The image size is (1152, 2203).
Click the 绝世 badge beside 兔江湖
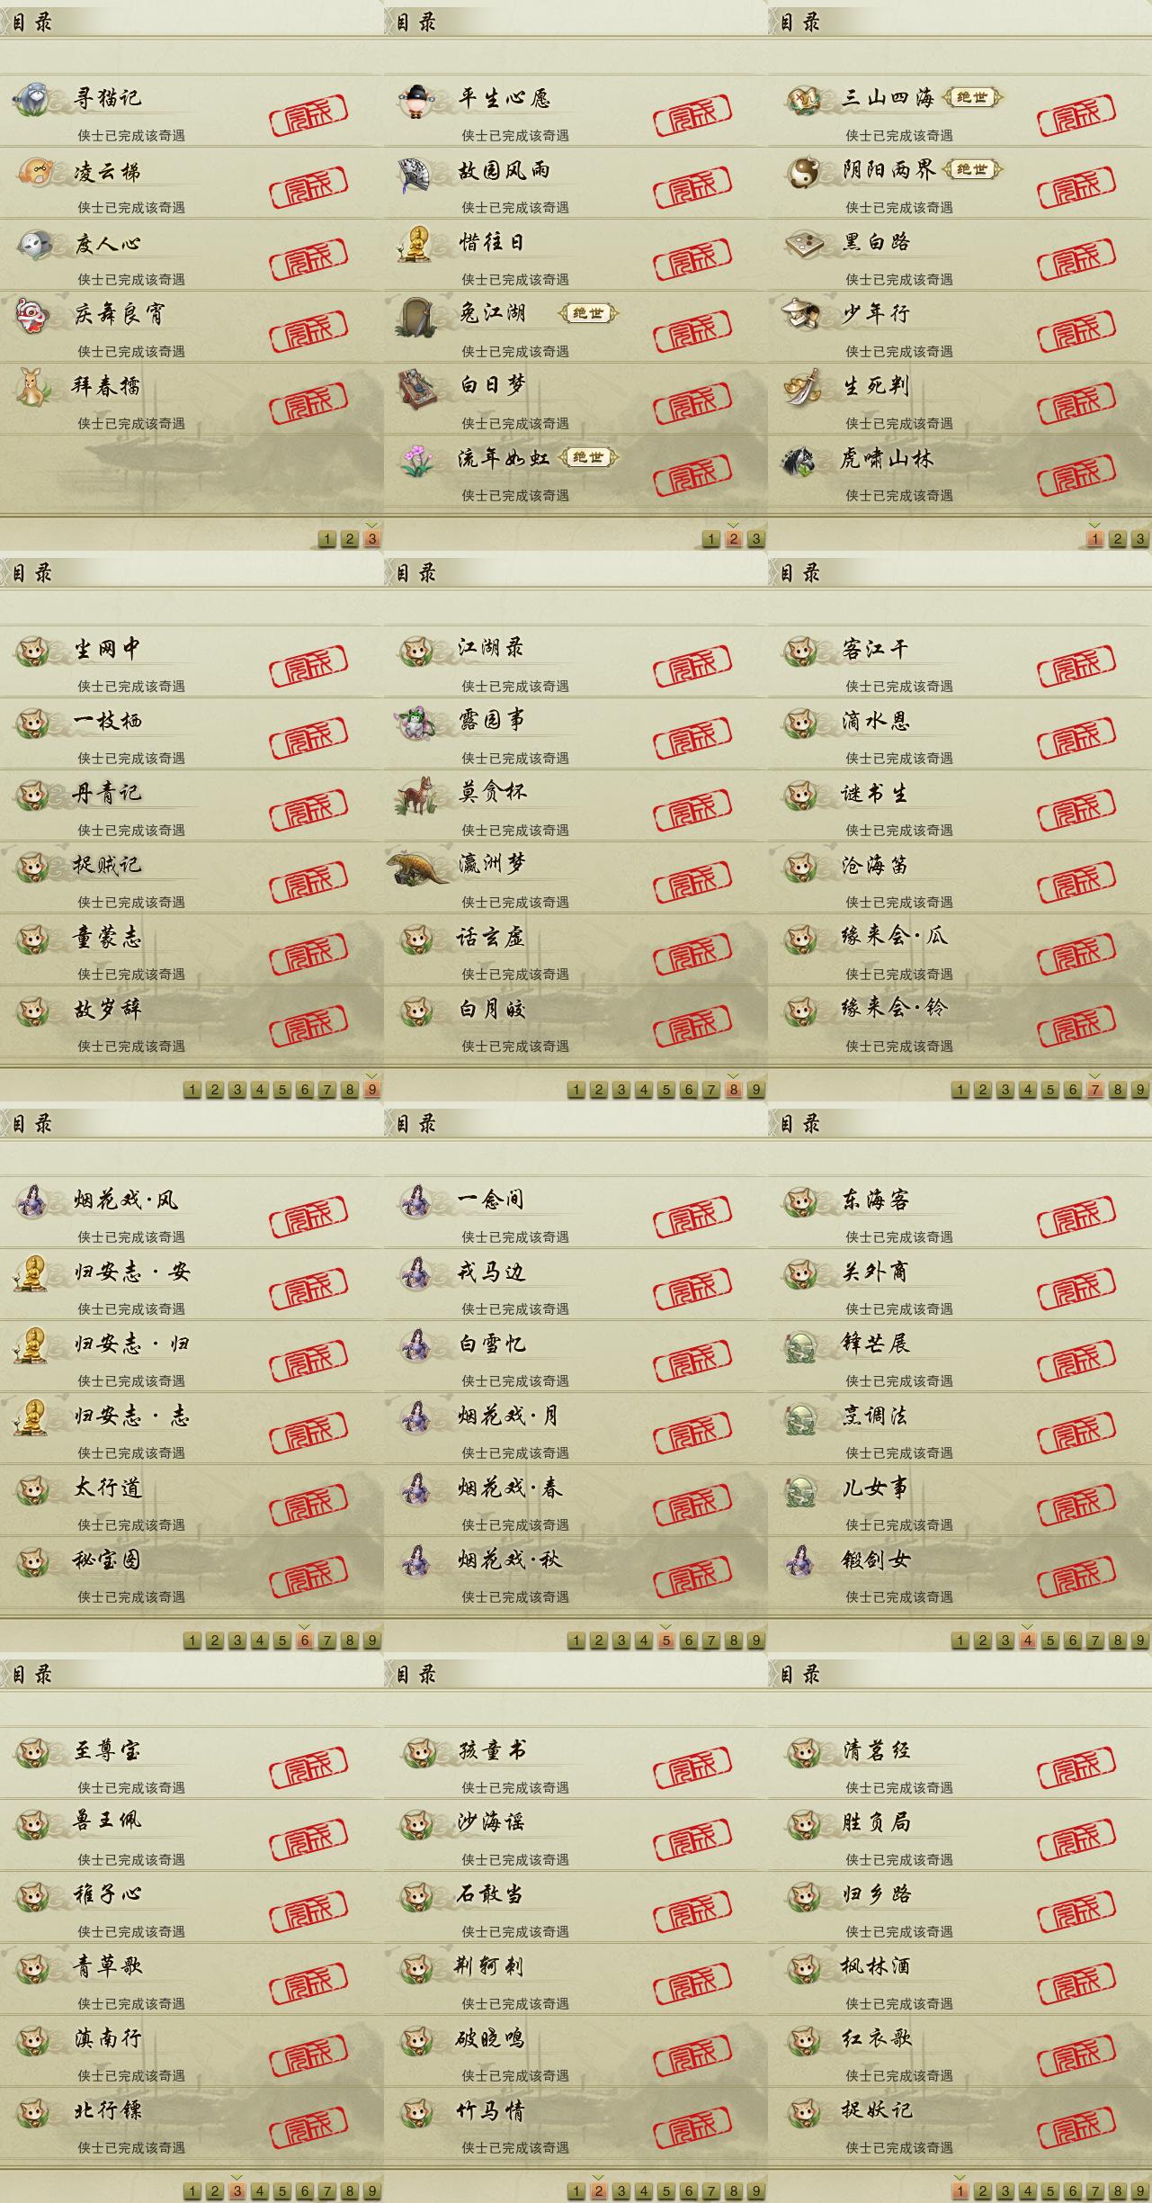[588, 313]
